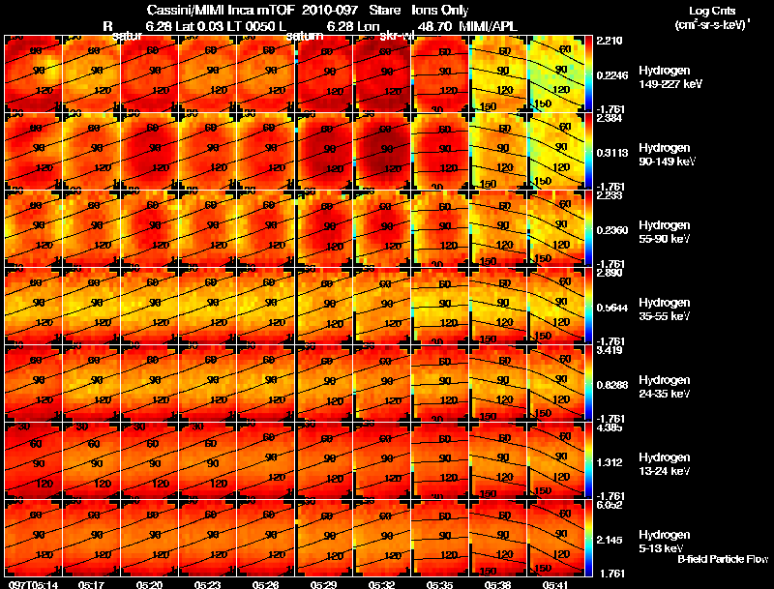Select the 55-90 keV image at 05:29

[x=323, y=228]
